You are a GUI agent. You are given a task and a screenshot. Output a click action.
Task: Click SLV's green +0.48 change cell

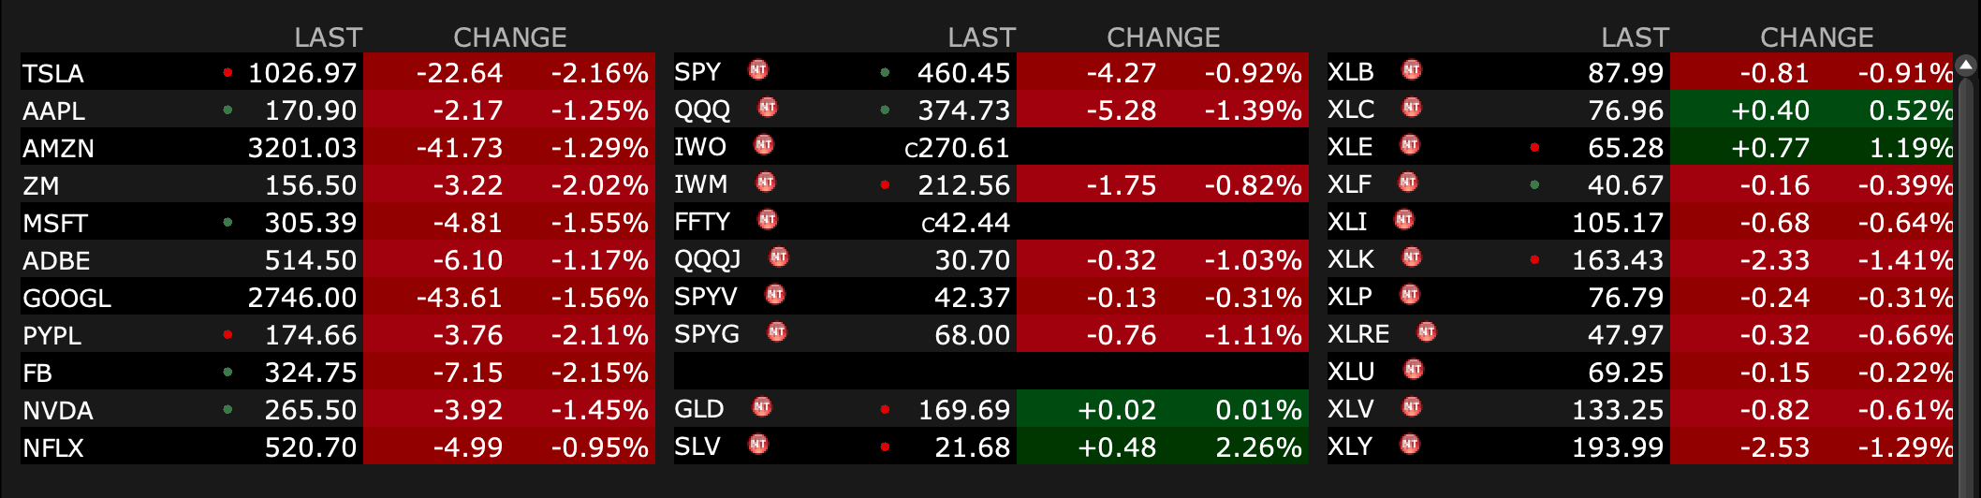(1117, 447)
